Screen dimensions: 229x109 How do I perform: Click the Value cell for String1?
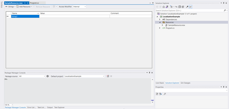(x=75, y=16)
